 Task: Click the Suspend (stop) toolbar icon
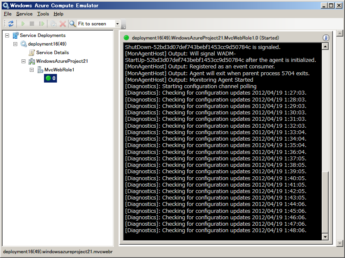point(32,24)
